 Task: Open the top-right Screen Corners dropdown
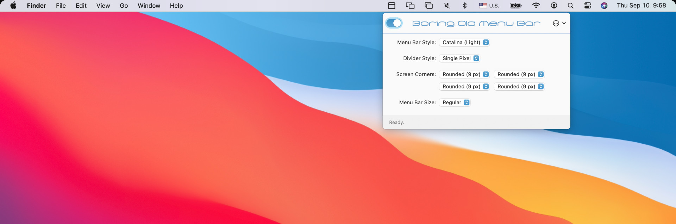click(x=519, y=74)
